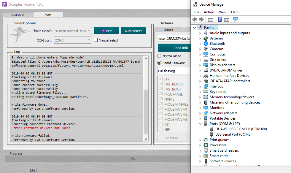Click the Back arrow in Device Manager toolbar
The image size is (291, 173).
point(195,19)
